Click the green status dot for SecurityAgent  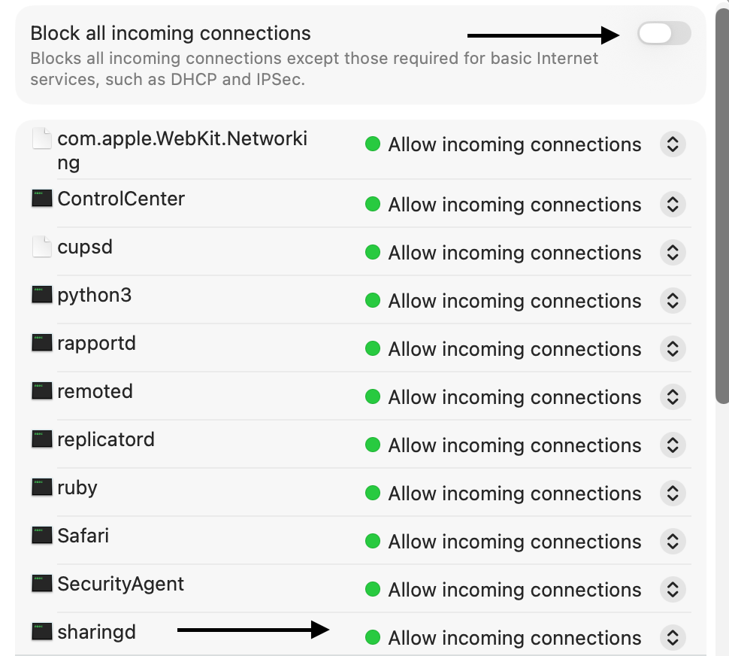(372, 590)
